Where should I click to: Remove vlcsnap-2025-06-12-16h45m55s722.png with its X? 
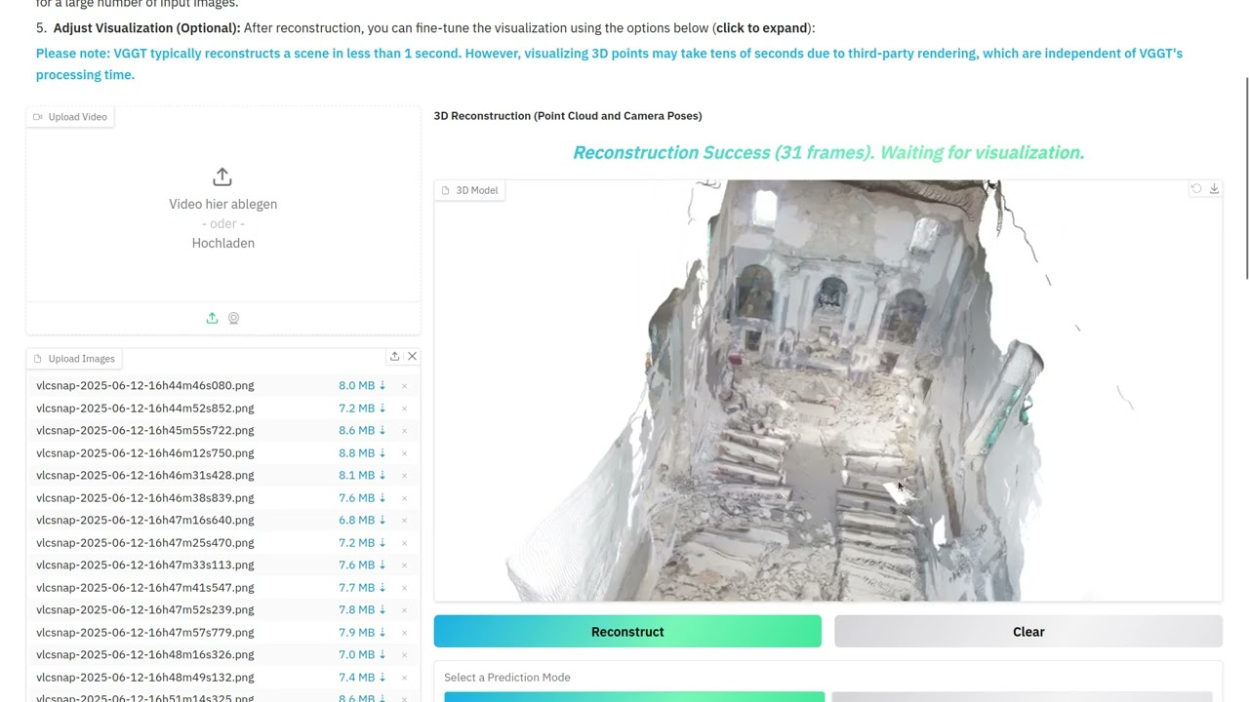404,431
